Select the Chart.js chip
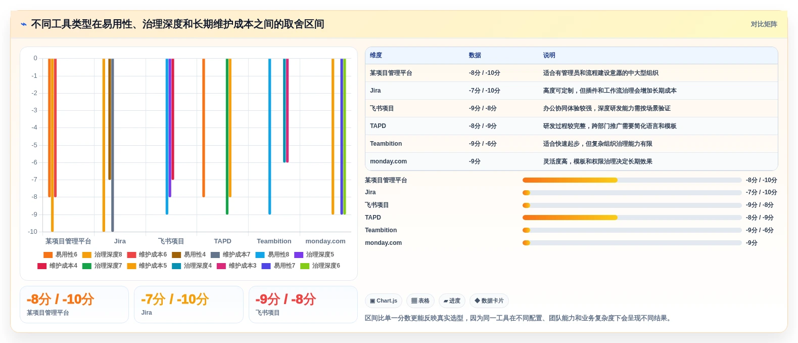 tap(384, 301)
